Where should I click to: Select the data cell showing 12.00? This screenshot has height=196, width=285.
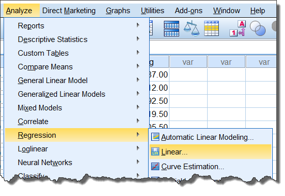pyautogui.click(x=159, y=88)
